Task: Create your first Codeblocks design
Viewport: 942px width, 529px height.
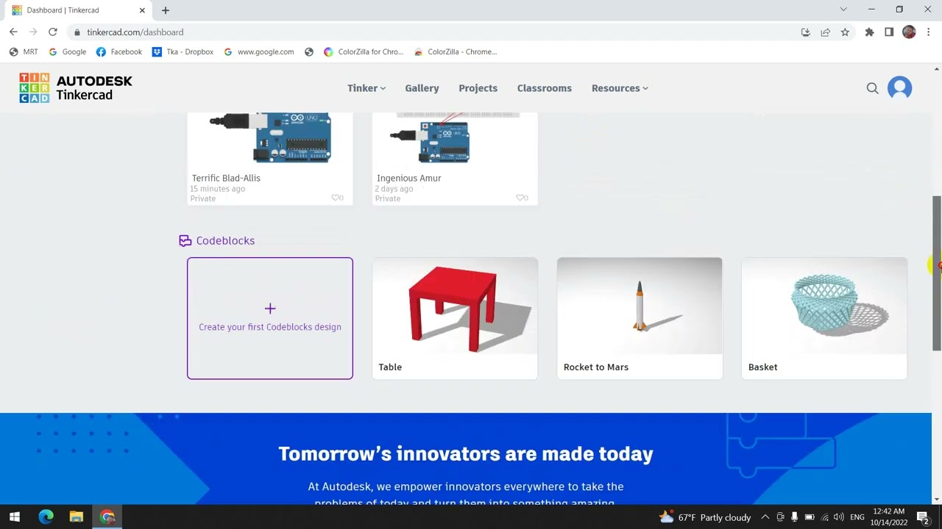Action: tap(270, 318)
